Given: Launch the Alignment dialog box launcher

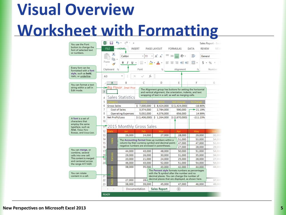Looking at the screenshot, I should pyautogui.click(x=198, y=69).
